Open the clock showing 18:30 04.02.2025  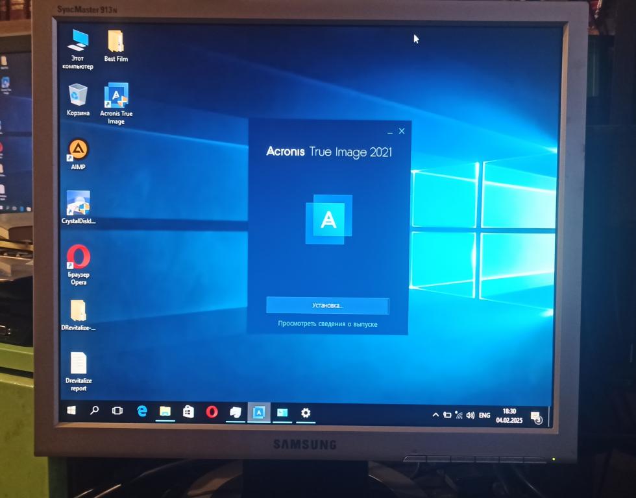[x=509, y=416]
